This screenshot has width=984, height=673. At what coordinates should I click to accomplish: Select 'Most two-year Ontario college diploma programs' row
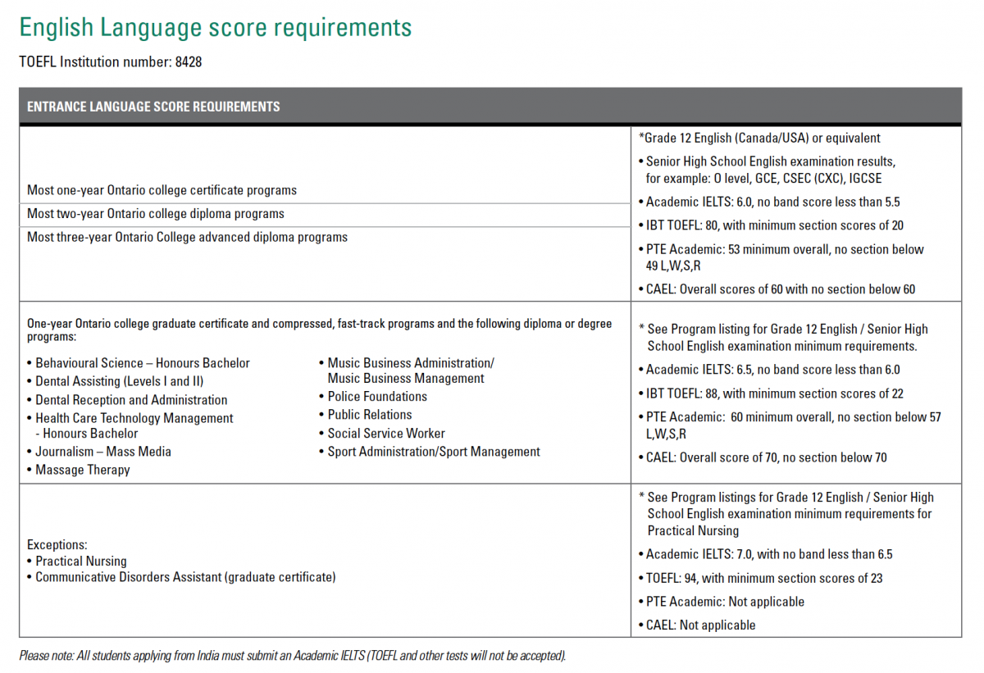tap(325, 214)
